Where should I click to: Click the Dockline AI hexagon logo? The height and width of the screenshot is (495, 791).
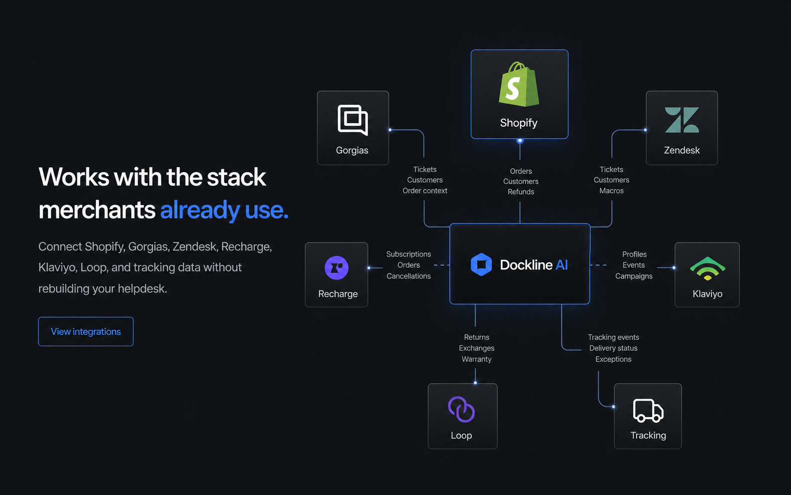pyautogui.click(x=481, y=264)
